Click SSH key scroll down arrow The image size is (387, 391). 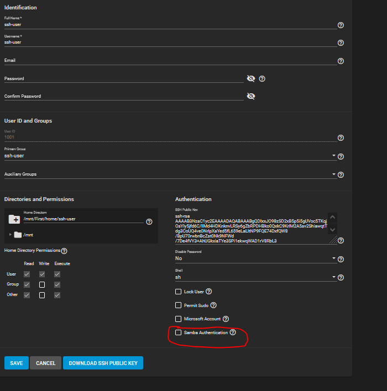pyautogui.click(x=332, y=229)
